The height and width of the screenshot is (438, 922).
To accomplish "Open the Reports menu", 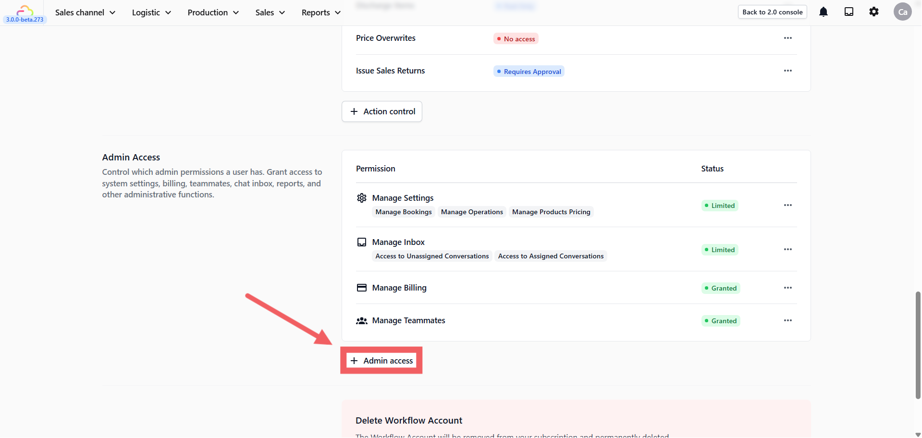I will tap(321, 12).
